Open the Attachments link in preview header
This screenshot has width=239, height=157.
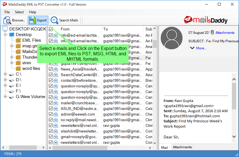[x=225, y=33]
